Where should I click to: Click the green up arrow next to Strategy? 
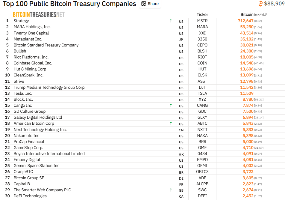click(x=171, y=21)
